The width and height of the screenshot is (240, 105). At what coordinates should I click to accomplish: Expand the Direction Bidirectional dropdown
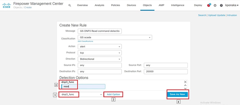coord(100,59)
